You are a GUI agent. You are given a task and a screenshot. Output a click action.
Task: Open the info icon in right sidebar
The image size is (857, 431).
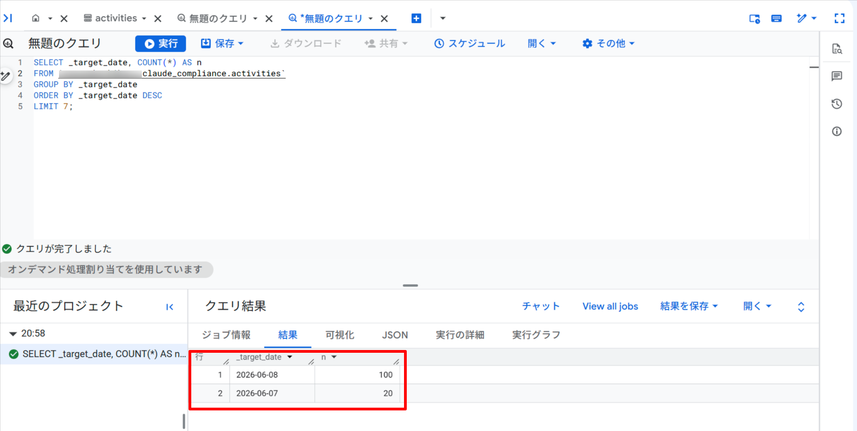(837, 132)
